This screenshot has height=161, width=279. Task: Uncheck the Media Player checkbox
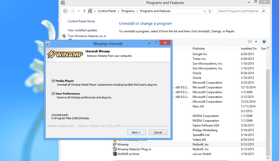(x=53, y=81)
